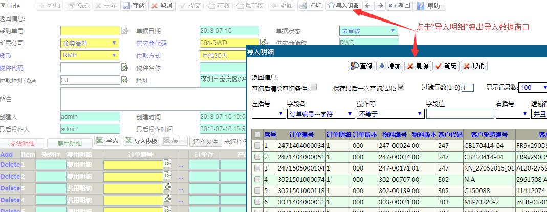
Task: Click the 审核 toolbar button
Action: point(218,6)
